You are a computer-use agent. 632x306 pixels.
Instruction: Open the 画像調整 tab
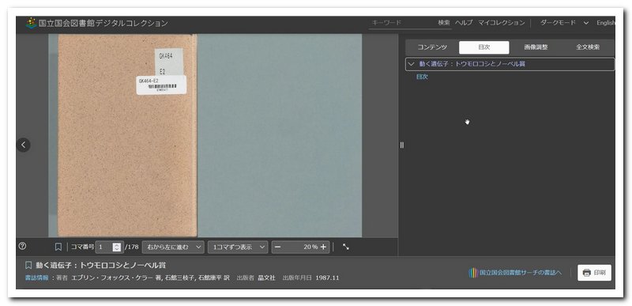tap(536, 47)
